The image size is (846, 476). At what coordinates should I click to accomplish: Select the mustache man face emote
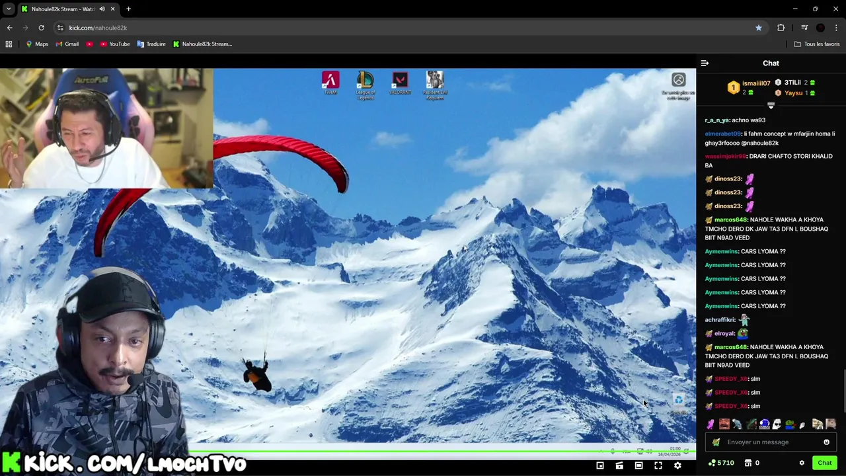click(724, 424)
